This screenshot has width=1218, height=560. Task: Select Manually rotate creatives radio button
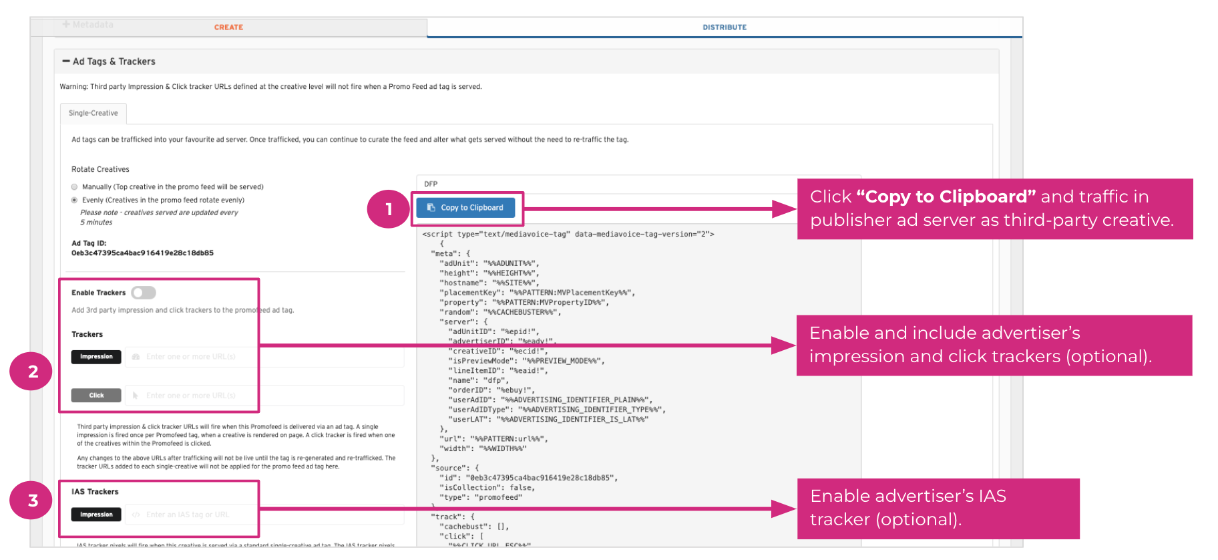pyautogui.click(x=75, y=187)
